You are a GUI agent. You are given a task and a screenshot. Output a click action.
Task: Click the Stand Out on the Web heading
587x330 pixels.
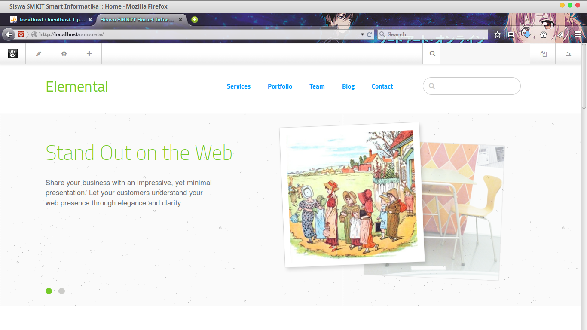tap(139, 153)
